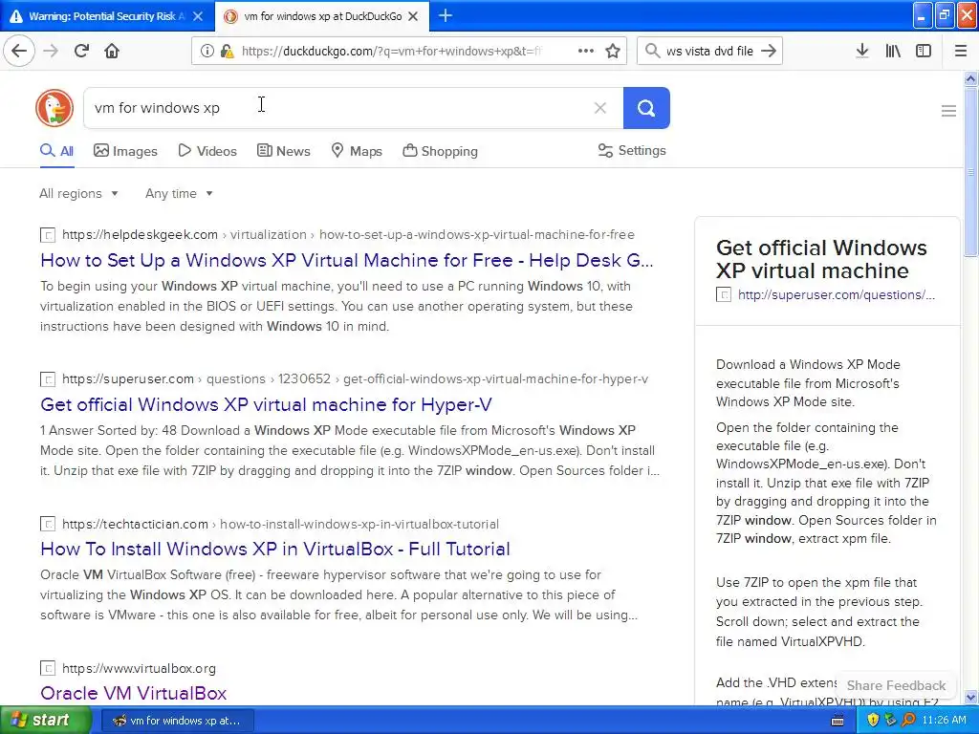Open Get official Windows XP virtual machine for Hyper-V
979x734 pixels.
pyautogui.click(x=266, y=404)
